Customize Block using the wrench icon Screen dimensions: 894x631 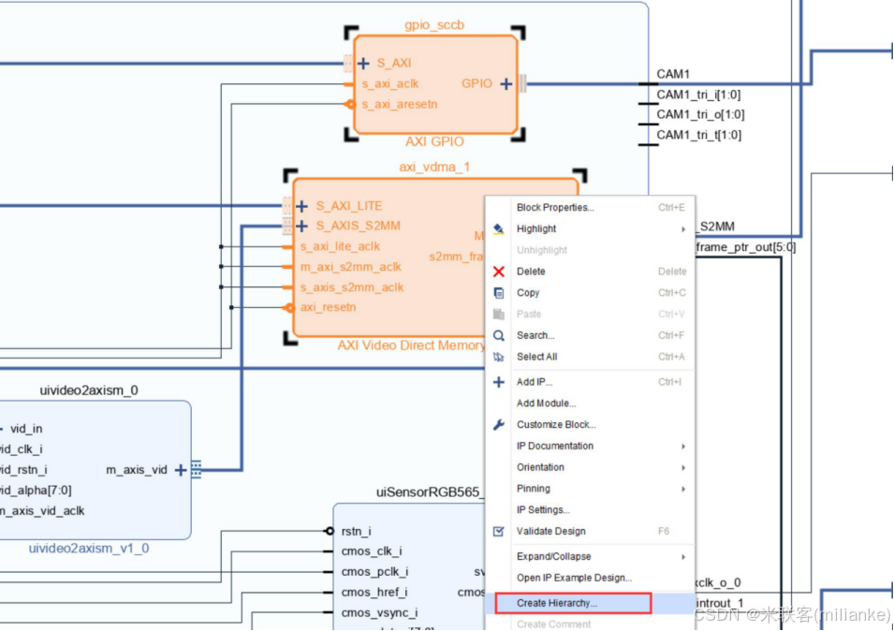pyautogui.click(x=499, y=424)
